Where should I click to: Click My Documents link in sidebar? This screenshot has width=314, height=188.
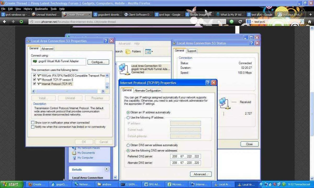pyautogui.click(x=86, y=153)
